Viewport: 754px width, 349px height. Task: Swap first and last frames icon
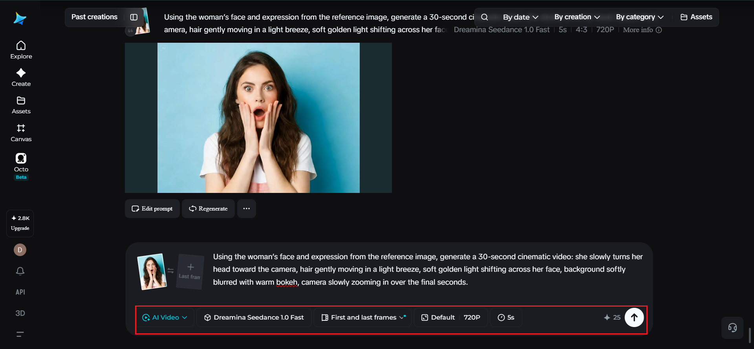170,271
